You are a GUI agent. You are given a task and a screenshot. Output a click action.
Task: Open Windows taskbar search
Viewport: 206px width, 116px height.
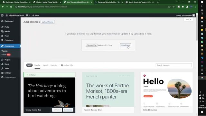(202, 6)
